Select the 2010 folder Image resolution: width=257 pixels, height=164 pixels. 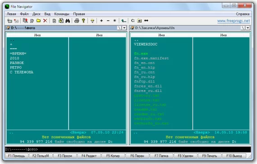point(14,58)
